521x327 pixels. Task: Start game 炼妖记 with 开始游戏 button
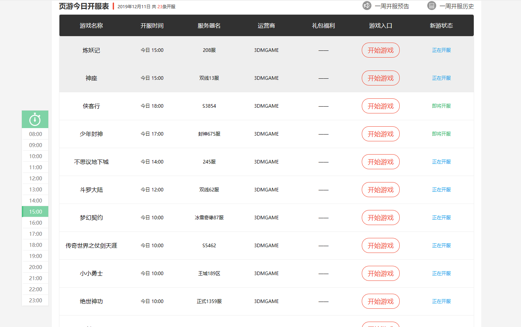pyautogui.click(x=381, y=50)
